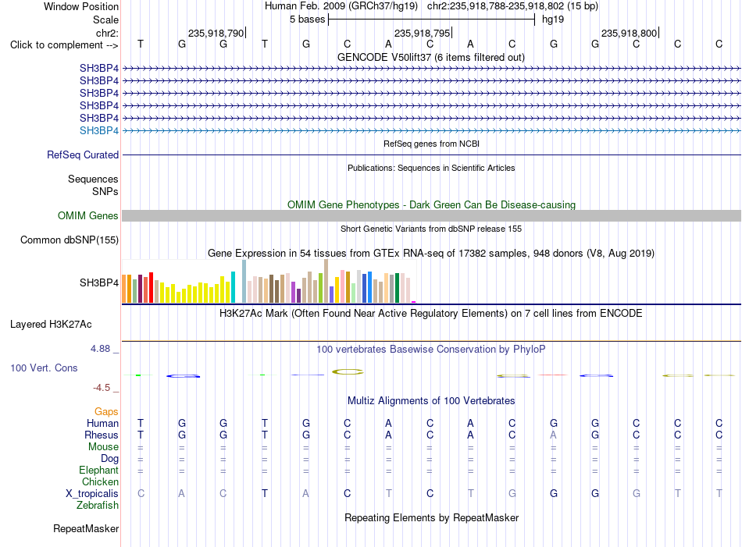Open GENCODE V50lift37 track title
The height and width of the screenshot is (547, 742).
point(430,57)
